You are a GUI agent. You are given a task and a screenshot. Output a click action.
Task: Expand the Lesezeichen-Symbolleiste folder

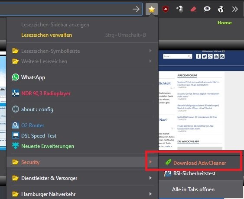tap(82, 51)
